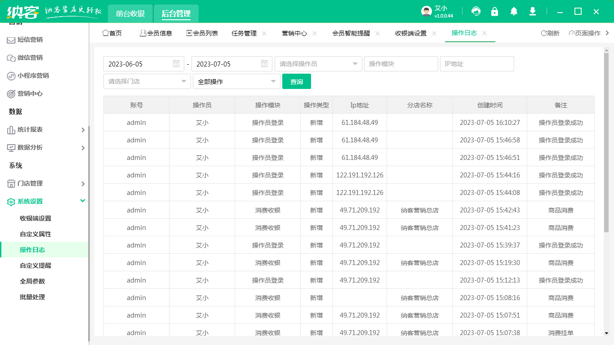The width and height of the screenshot is (614, 345).
Task: Close the 任务管理 tab
Action: pos(264,33)
